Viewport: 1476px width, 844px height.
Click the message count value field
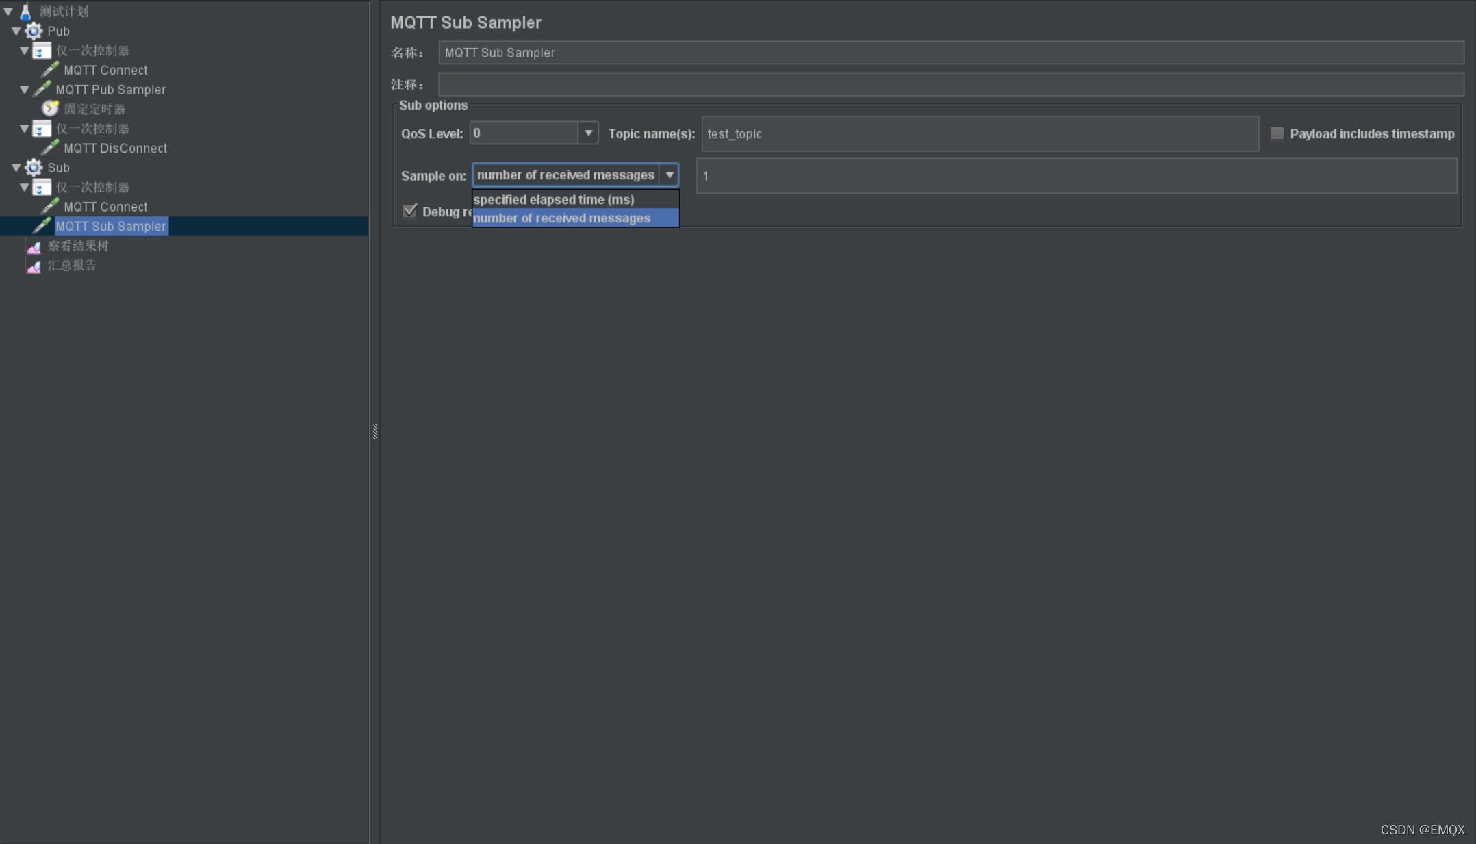1077,175
